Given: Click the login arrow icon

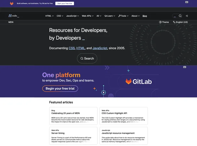Looking at the screenshot, I should click(x=187, y=16).
